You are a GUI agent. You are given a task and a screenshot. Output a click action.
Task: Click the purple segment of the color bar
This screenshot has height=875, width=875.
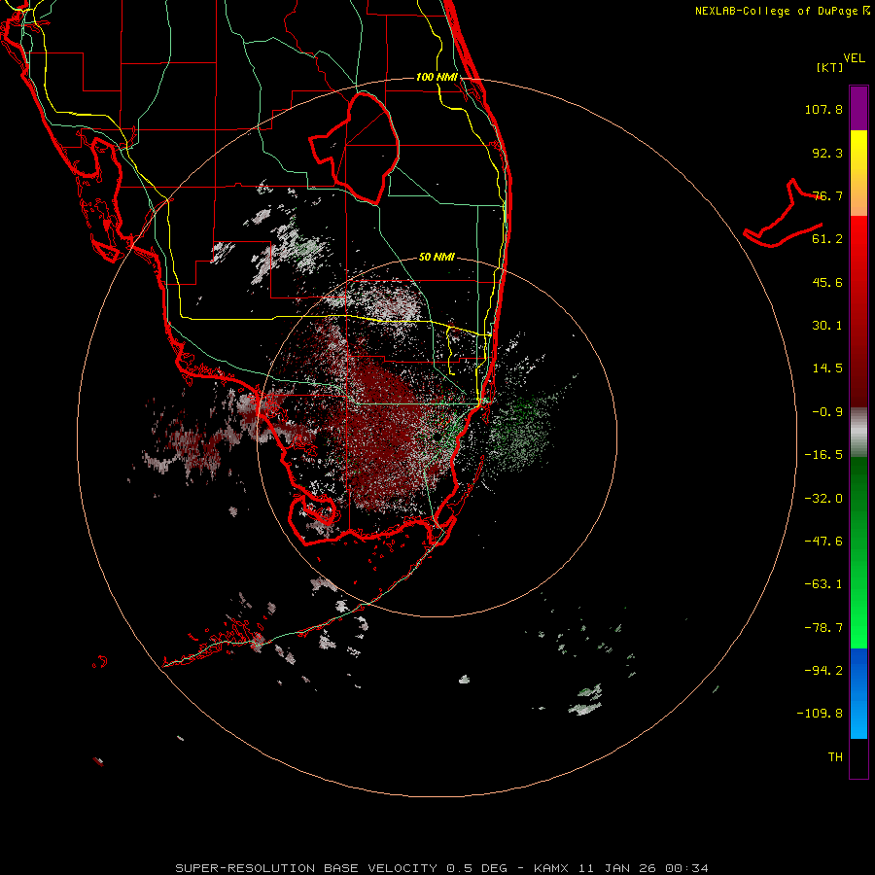coord(858,108)
